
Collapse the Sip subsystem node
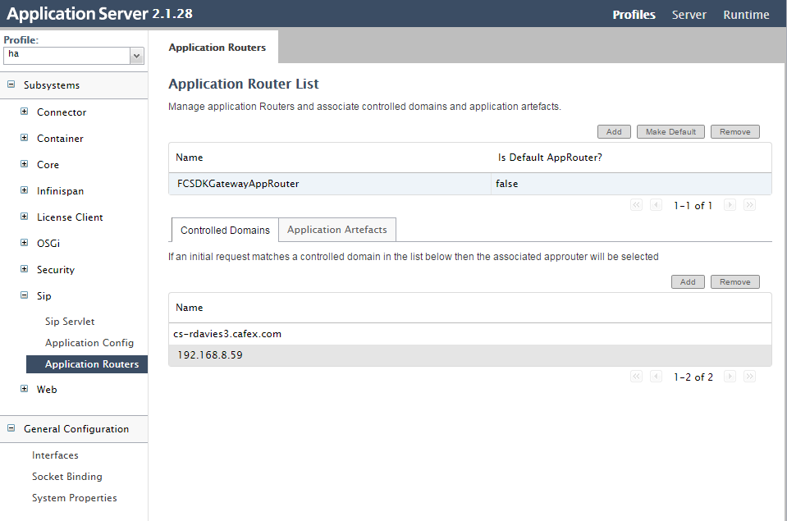(24, 295)
